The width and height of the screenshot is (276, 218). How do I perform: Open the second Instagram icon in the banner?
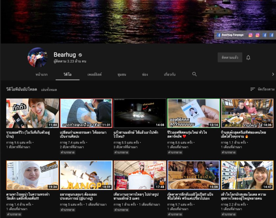click(258, 35)
